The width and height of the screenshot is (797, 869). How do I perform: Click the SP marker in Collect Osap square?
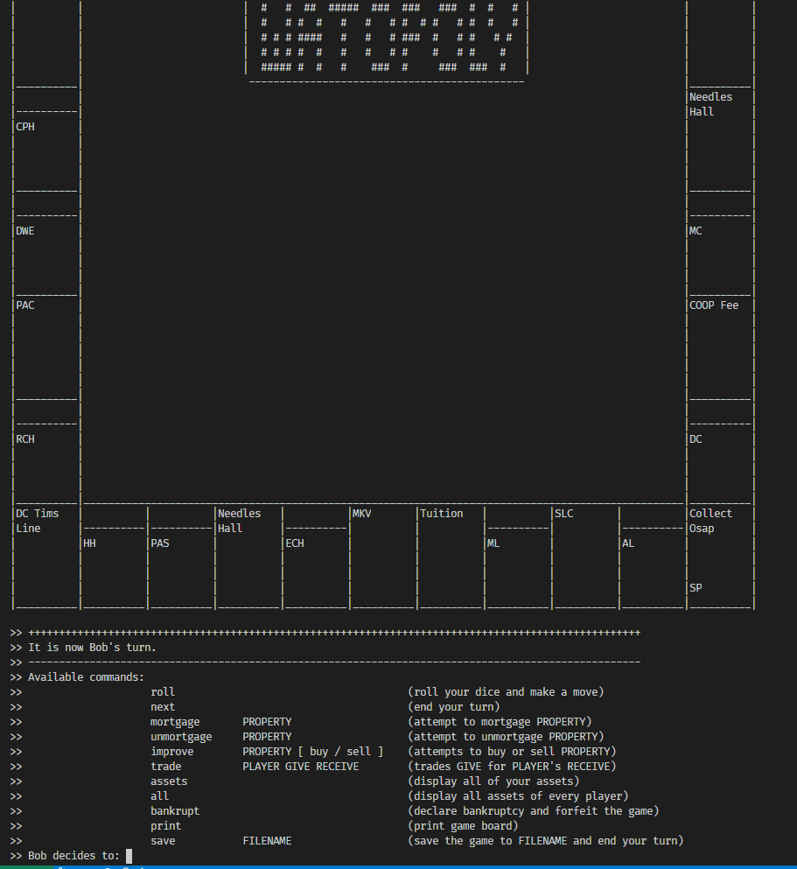[x=696, y=588]
